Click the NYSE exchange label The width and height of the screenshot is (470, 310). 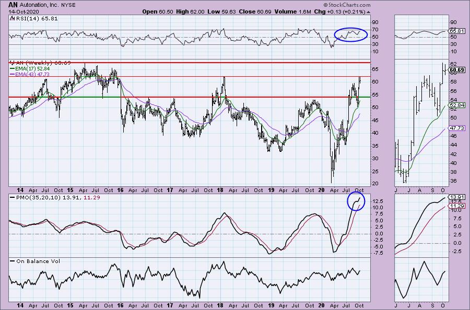[x=68, y=5]
